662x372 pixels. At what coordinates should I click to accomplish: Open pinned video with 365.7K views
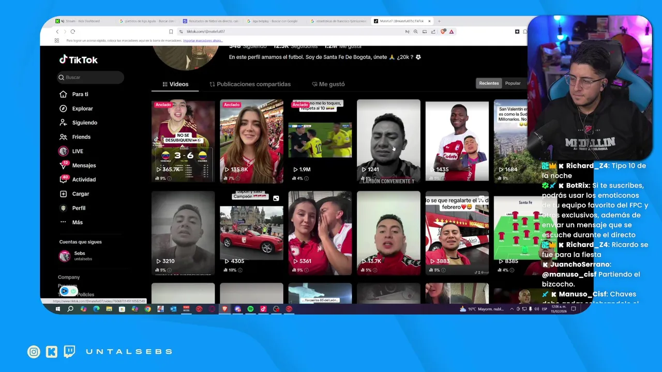[x=183, y=141]
